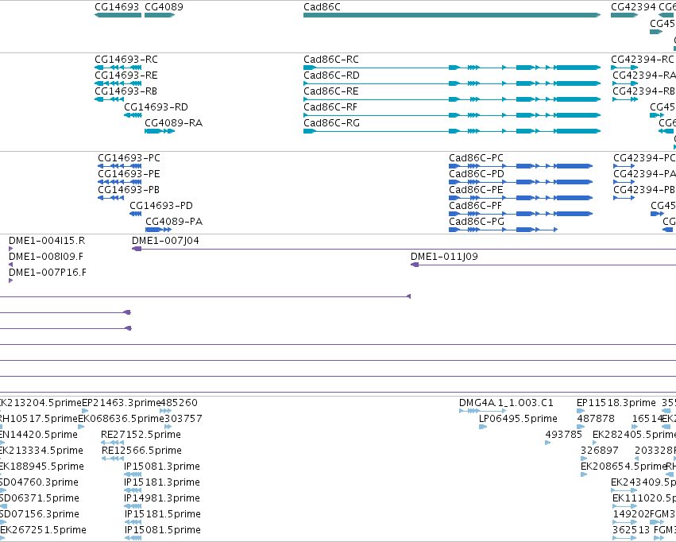Viewport: 676px width, 542px height.
Task: Select EST label IP15181.5prime
Action: pyautogui.click(x=163, y=515)
